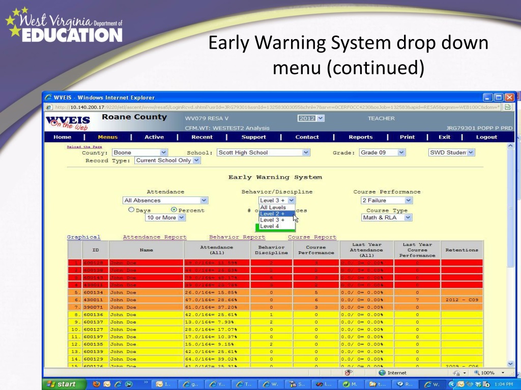Click attendance value 13.0/164= 7.93%
This screenshot has height=390, width=521.
209,322
